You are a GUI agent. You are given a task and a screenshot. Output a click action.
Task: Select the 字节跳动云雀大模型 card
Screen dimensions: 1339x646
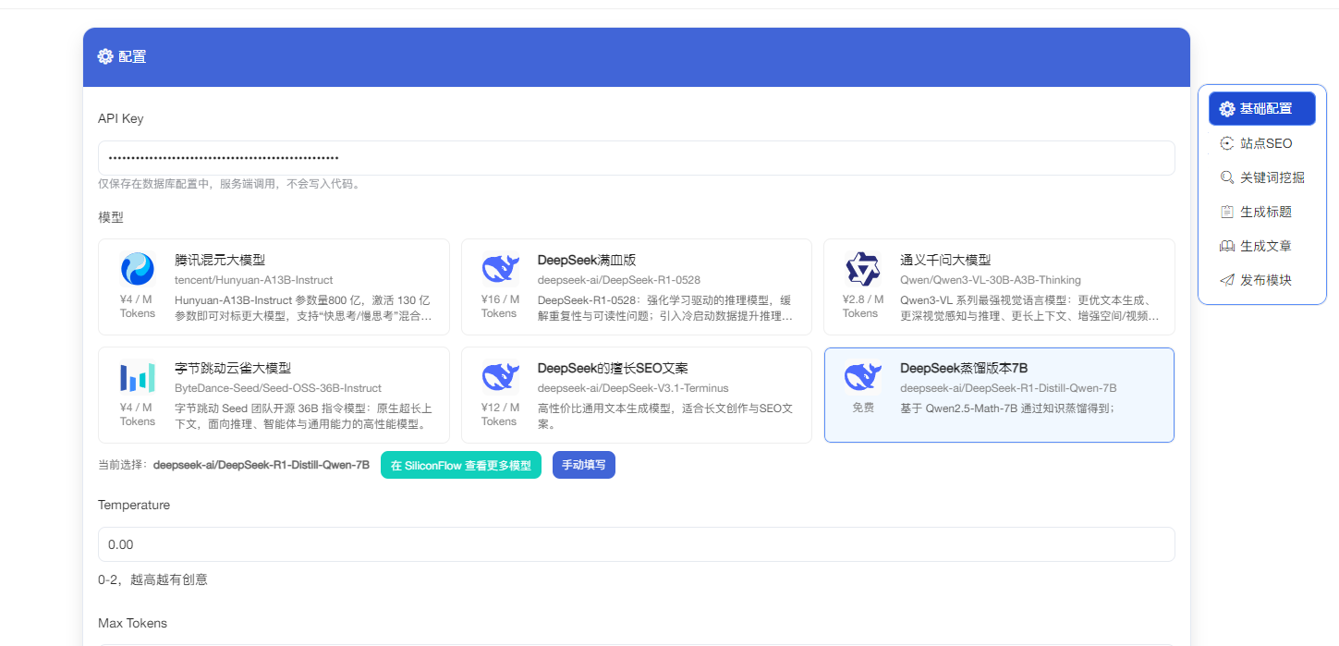tap(274, 395)
